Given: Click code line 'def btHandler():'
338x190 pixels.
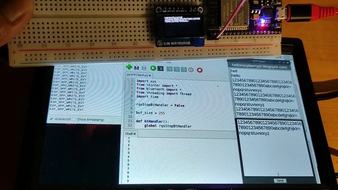Looking at the screenshot, I should [x=152, y=121].
